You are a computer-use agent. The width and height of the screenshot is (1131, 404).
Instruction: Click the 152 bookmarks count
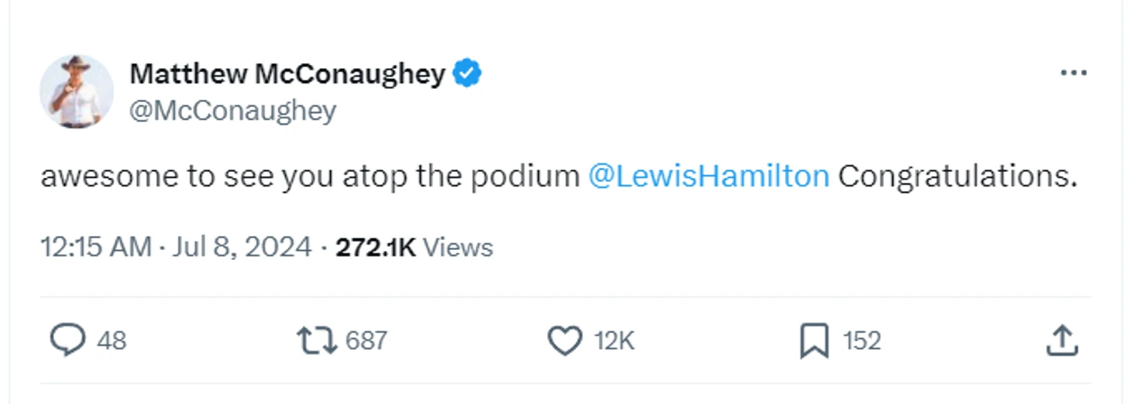(861, 341)
